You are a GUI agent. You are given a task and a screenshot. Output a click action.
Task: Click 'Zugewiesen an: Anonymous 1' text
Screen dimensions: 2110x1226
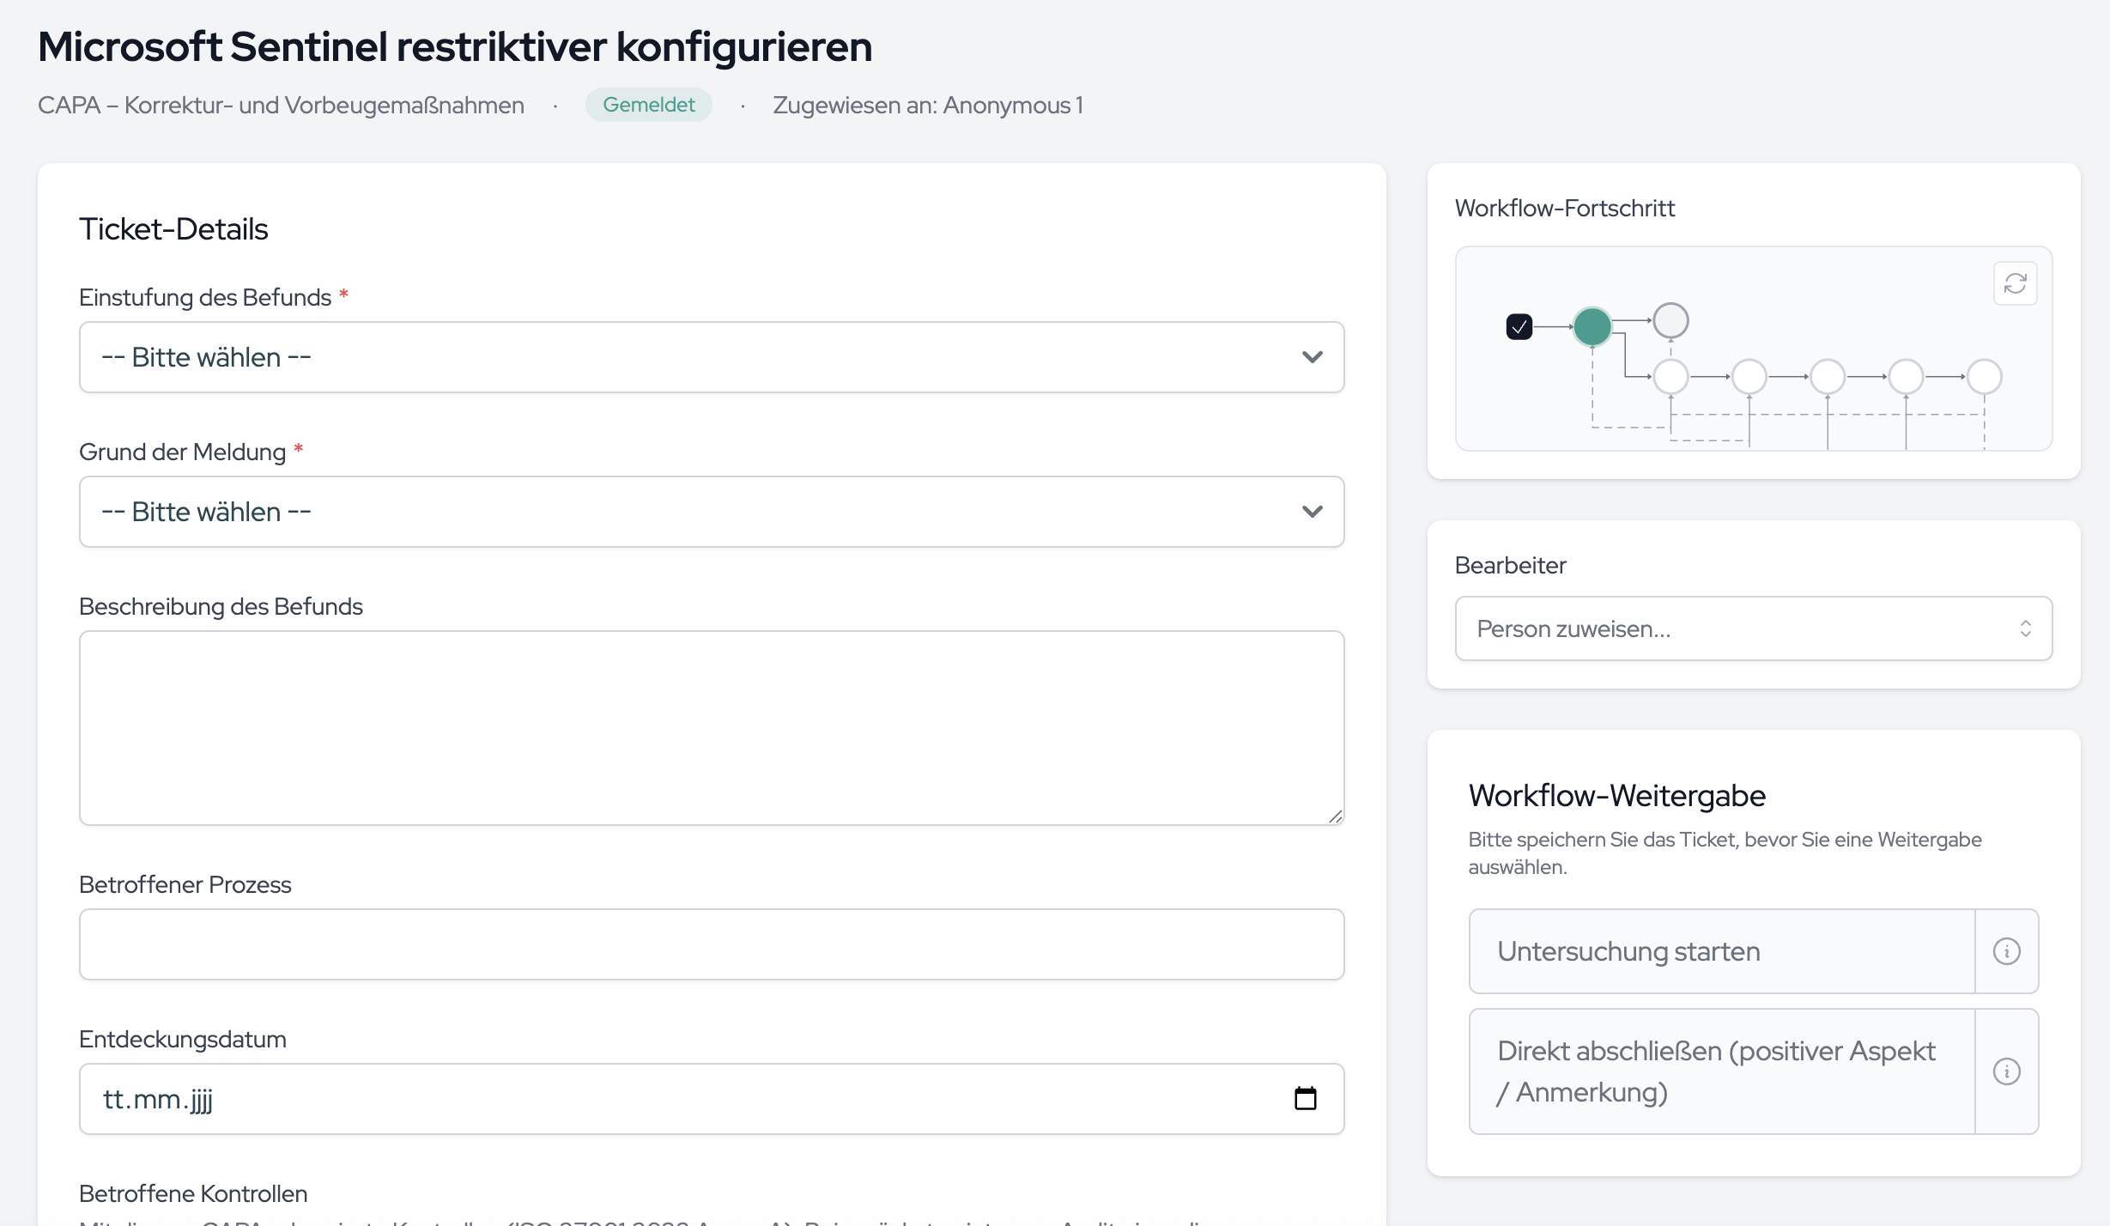[x=927, y=105]
